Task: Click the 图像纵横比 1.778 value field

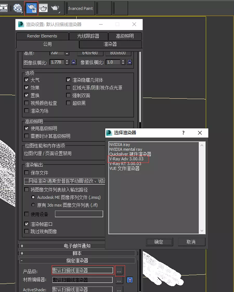Action: (57, 62)
